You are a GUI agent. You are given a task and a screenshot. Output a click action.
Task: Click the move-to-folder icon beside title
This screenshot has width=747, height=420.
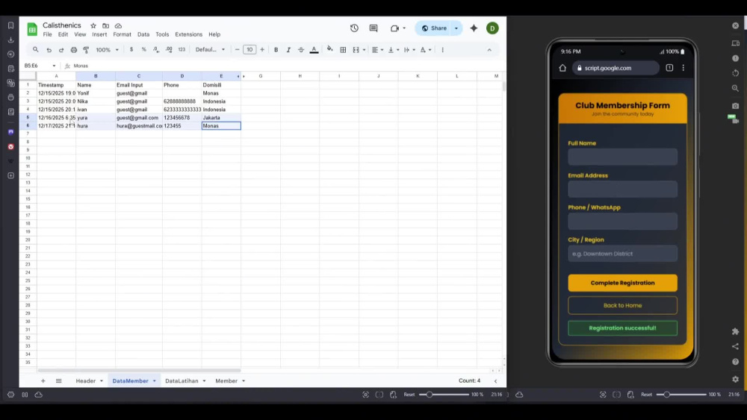coord(106,25)
